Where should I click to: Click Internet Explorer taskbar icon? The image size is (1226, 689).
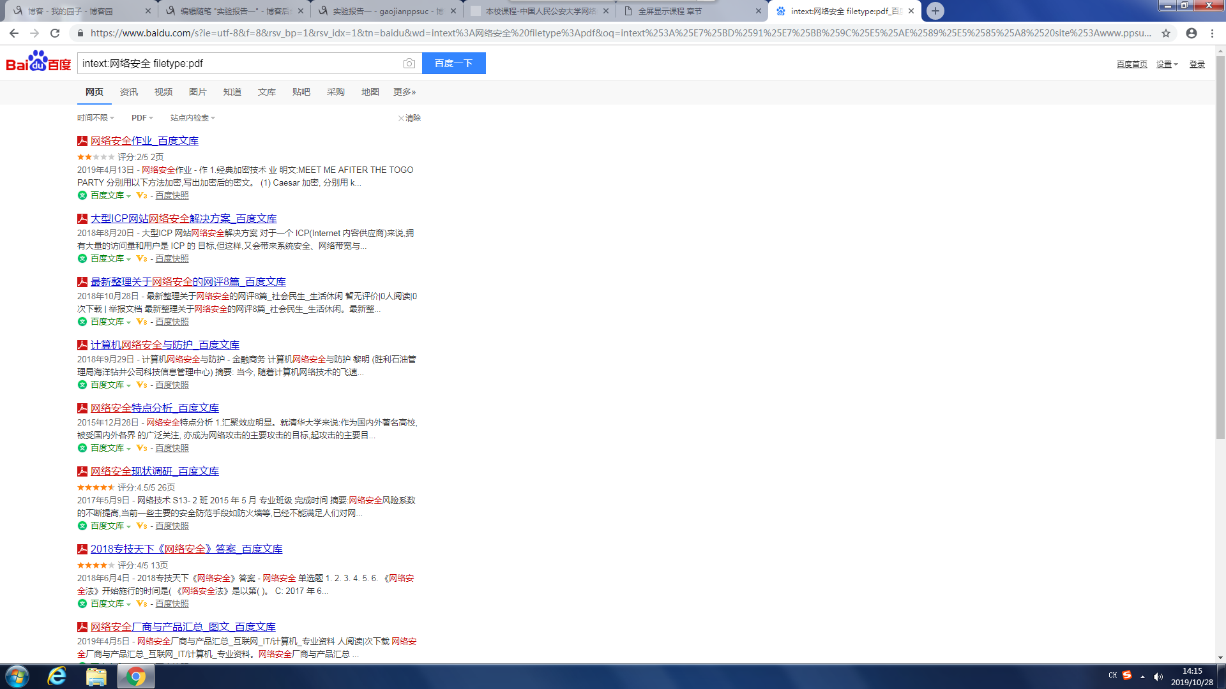tap(57, 676)
